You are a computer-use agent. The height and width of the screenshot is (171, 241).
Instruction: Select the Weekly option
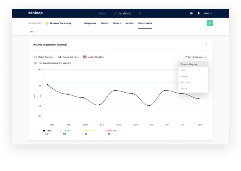click(193, 76)
